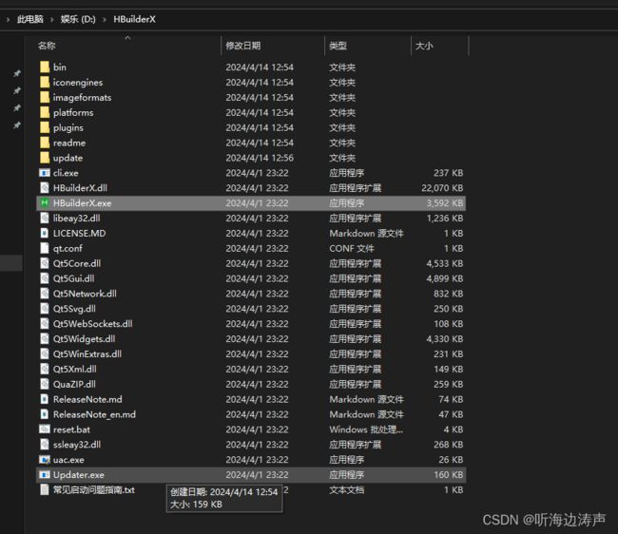Click the 74 KB size cell
The width and height of the screenshot is (618, 534).
pos(451,399)
